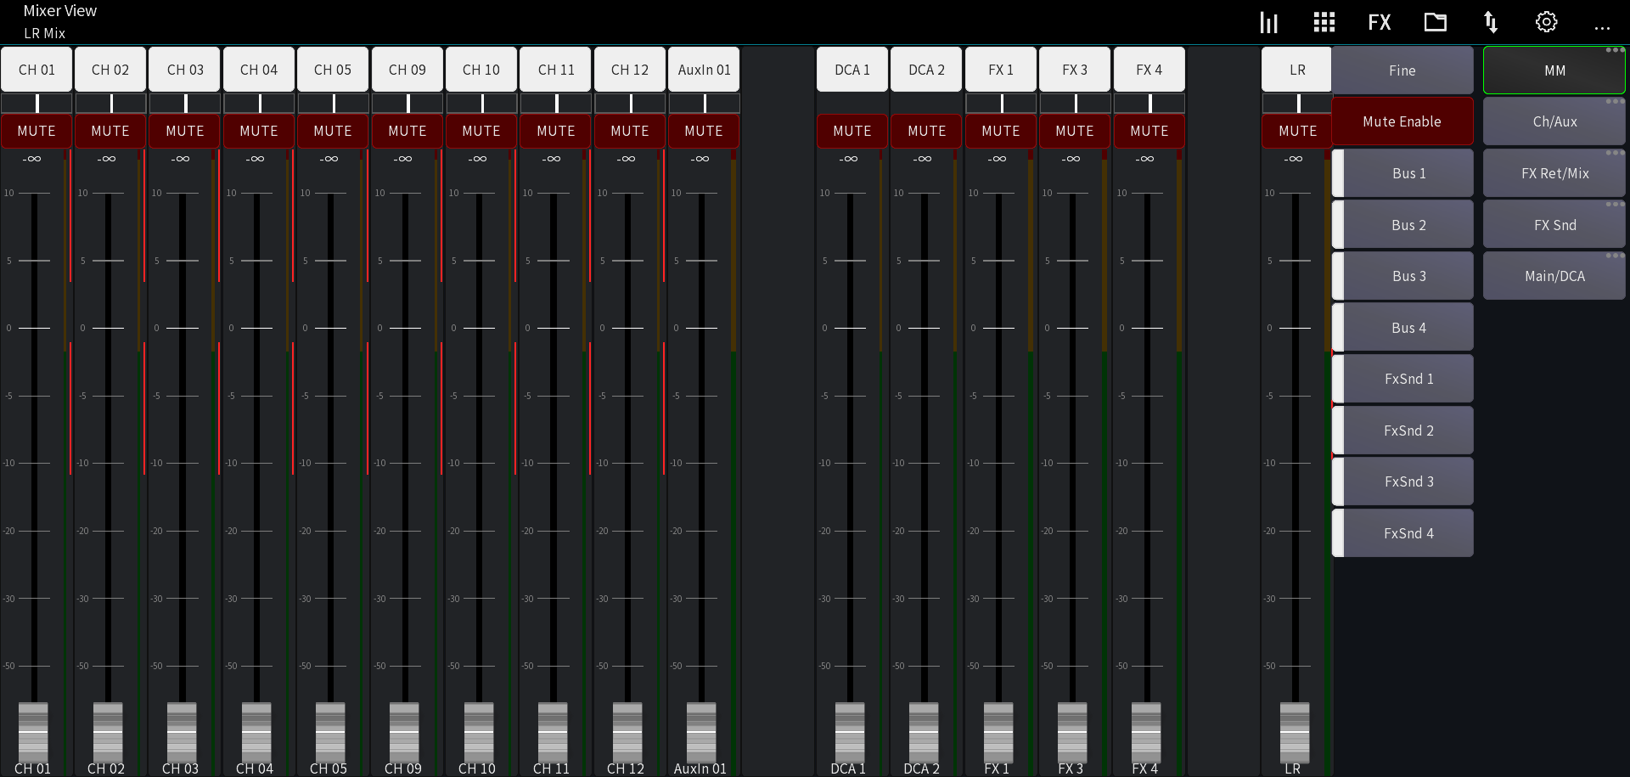Select the AuxIn 01 channel header
Viewport: 1630px width, 777px height.
click(704, 69)
